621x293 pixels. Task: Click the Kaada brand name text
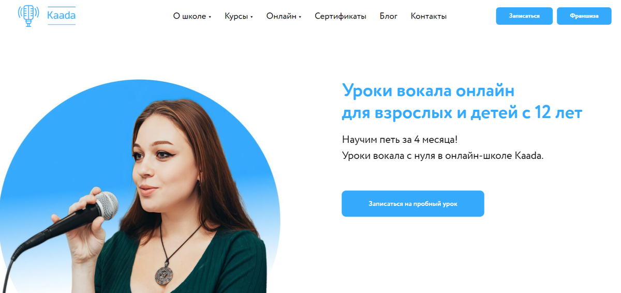(61, 16)
